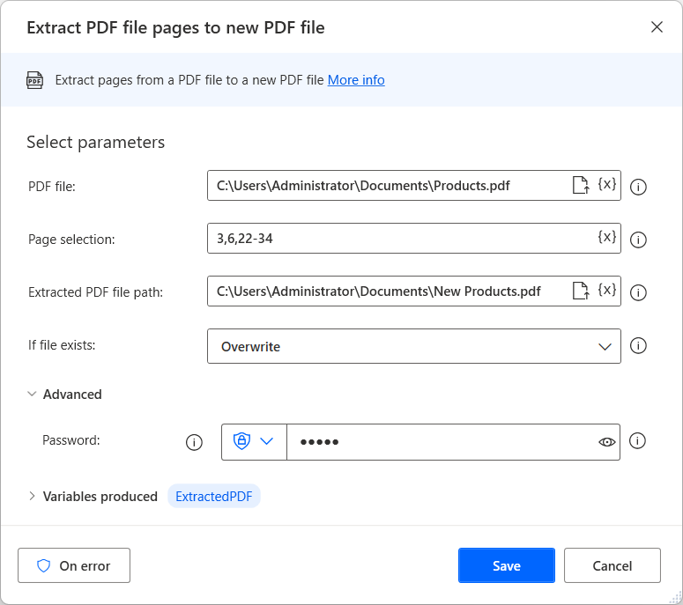Click the dialog resize grip corner
Screen dimensions: 683x605
pyautogui.click(x=676, y=598)
